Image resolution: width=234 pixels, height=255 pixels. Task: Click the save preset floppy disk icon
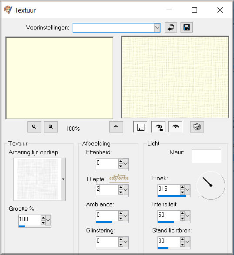click(x=187, y=27)
